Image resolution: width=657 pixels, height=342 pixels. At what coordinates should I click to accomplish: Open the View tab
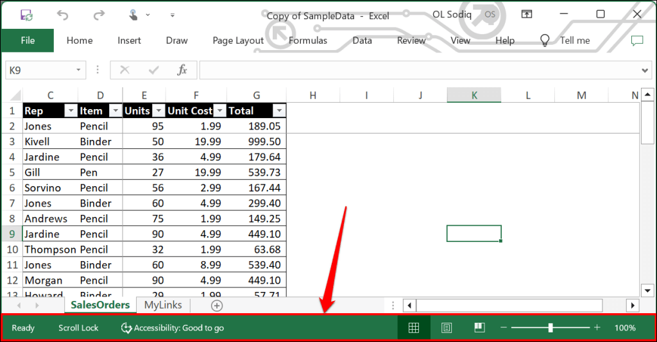point(460,40)
